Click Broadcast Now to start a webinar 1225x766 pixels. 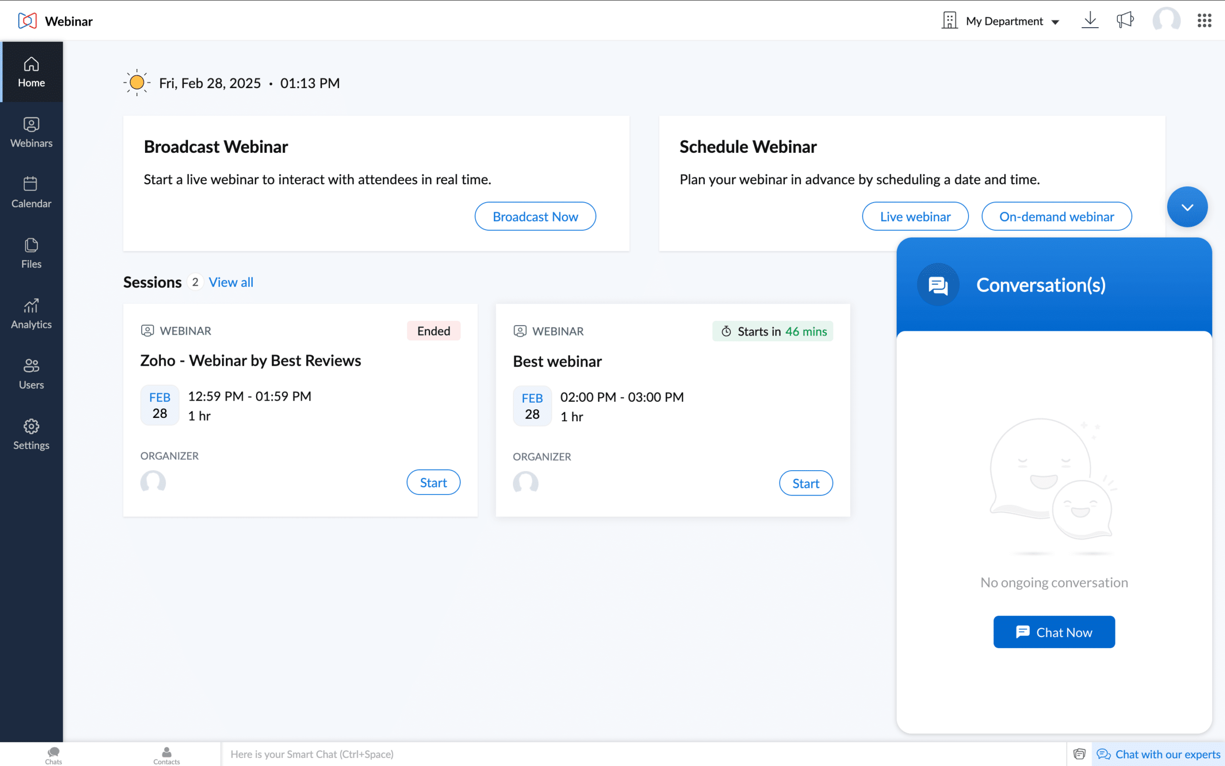tap(535, 216)
